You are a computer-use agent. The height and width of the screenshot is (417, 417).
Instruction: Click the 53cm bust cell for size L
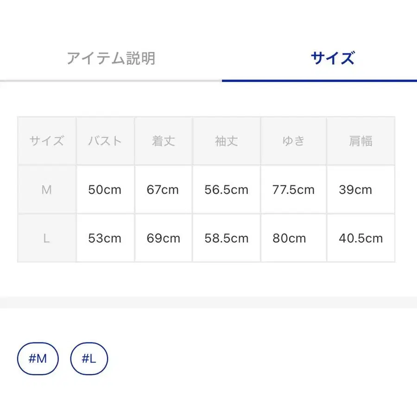105,238
